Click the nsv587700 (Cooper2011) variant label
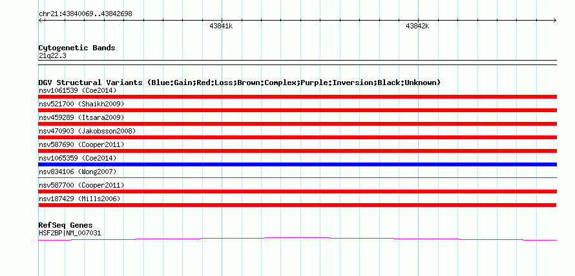This screenshot has width=575, height=276. [81, 185]
